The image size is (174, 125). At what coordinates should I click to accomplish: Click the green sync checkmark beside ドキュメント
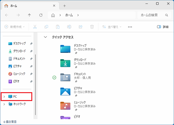54,78
